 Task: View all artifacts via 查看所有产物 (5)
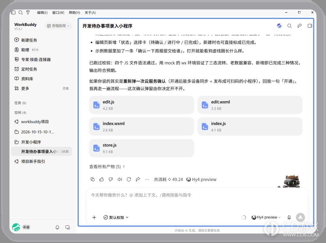[x=107, y=167]
